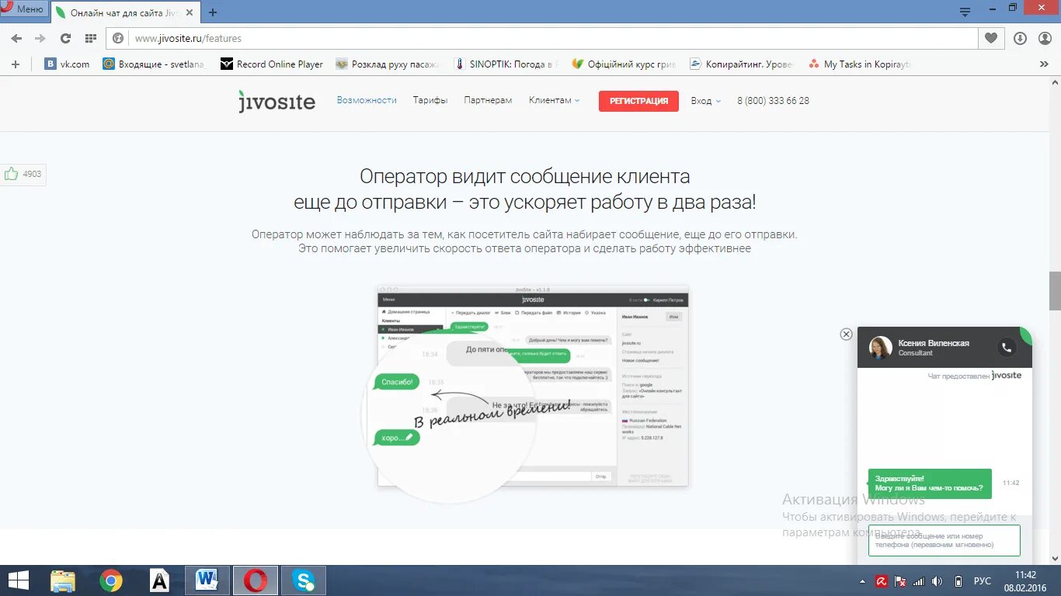Click the scrollbar down arrow
Screen dimensions: 1061x596
[x=1055, y=558]
